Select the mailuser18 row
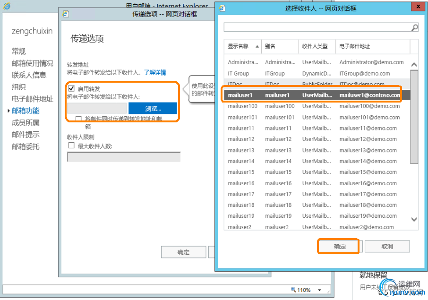 pos(317,205)
